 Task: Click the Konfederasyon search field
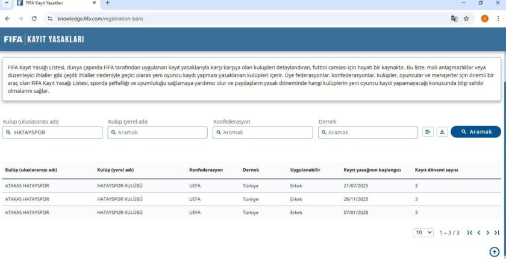263,133
